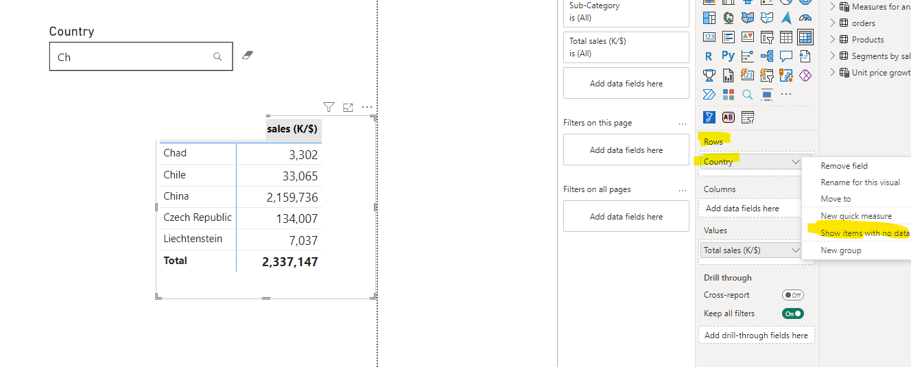
Task: Select the Shape map visualization icon
Action: [x=767, y=18]
